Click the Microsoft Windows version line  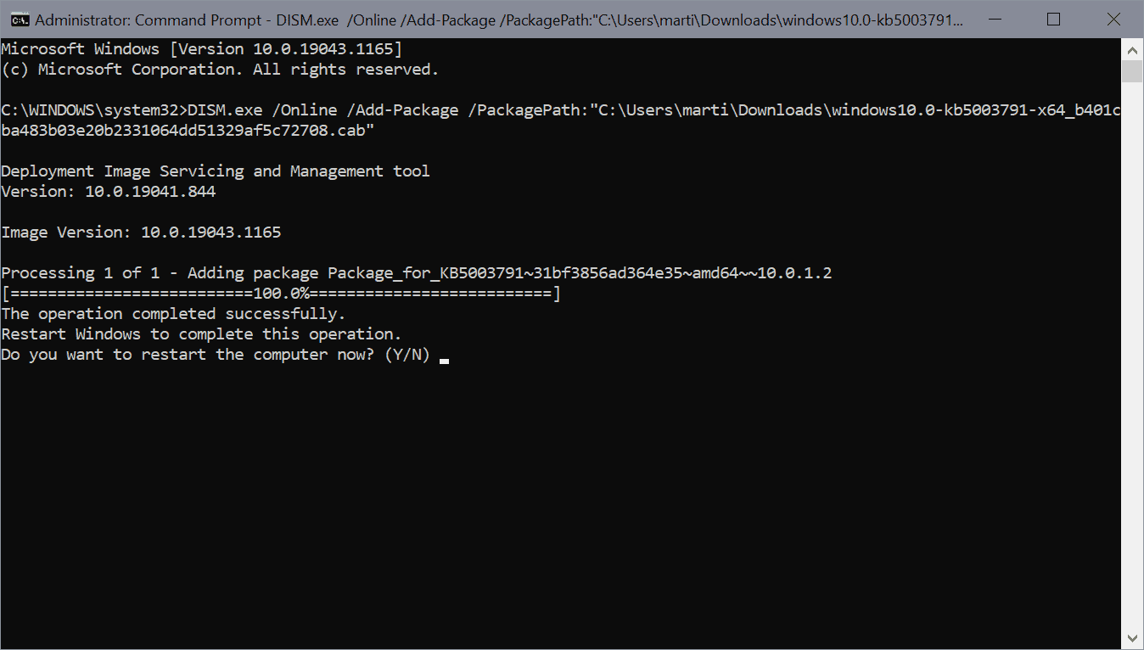[202, 49]
